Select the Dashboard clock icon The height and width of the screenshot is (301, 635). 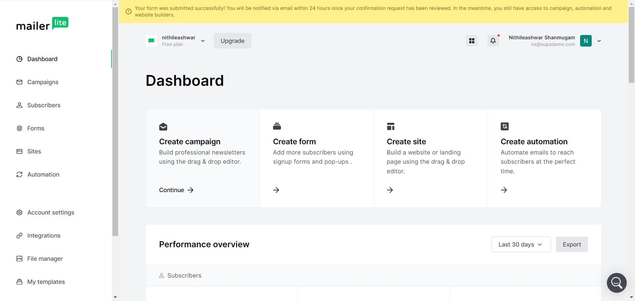coord(20,59)
